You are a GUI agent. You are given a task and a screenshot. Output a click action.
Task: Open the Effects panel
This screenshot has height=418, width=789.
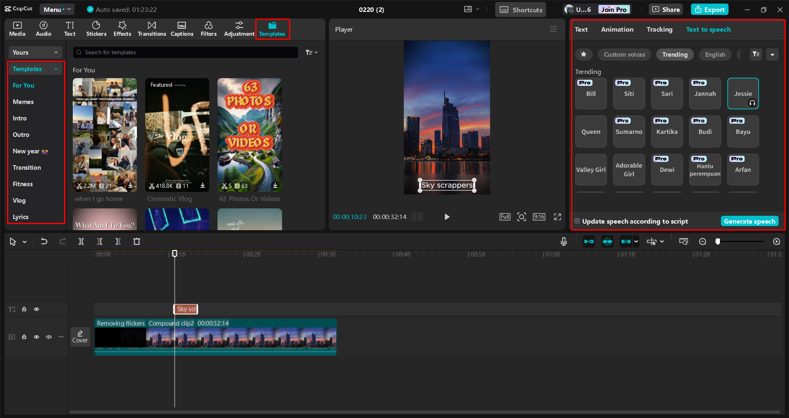(x=122, y=29)
